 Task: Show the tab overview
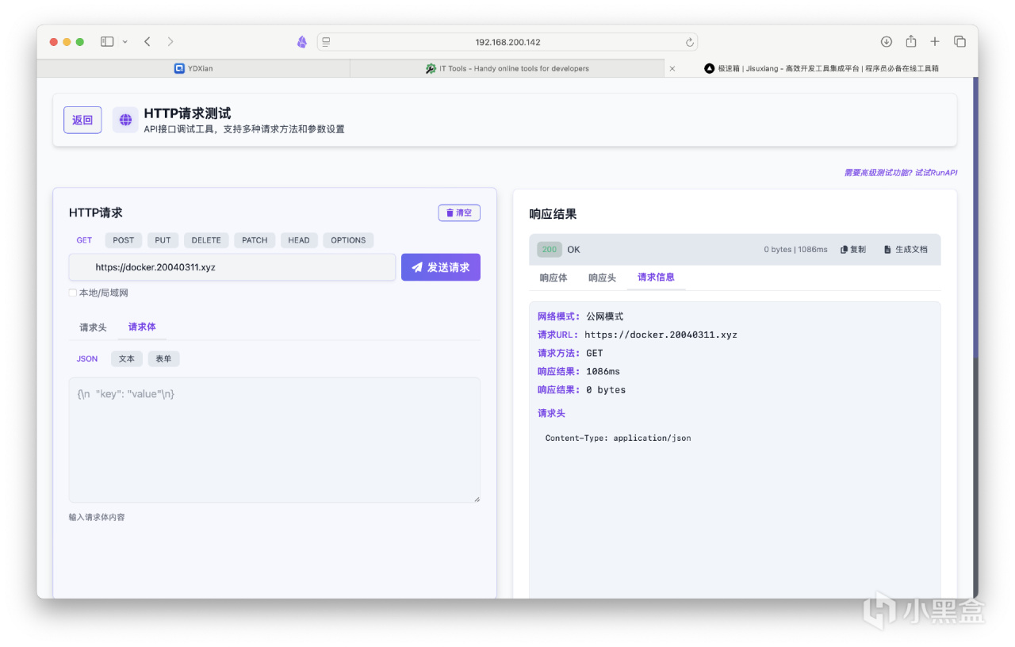coord(959,42)
